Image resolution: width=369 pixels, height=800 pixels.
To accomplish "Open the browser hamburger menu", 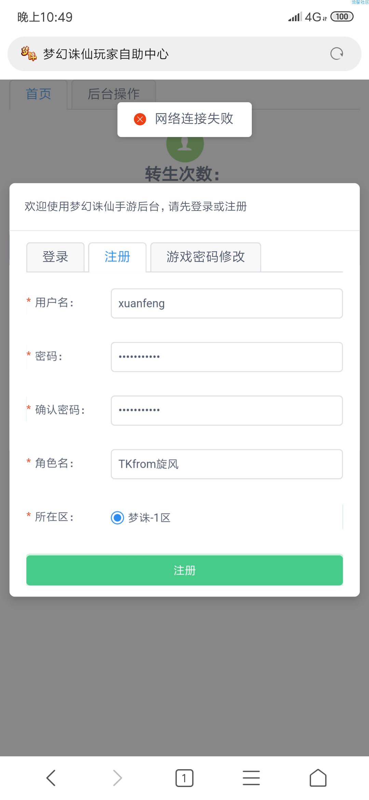I will [251, 778].
